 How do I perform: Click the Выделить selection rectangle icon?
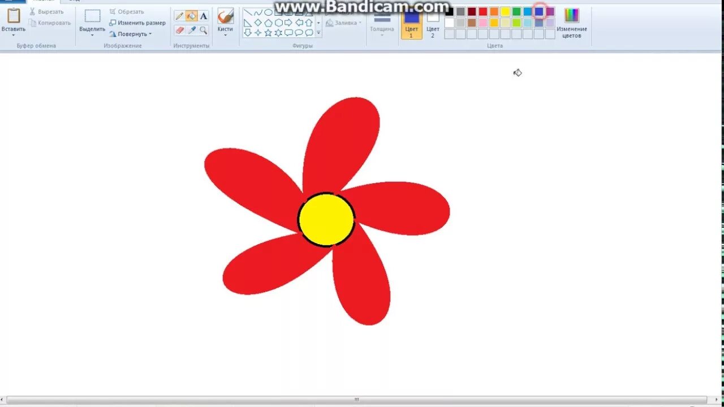pyautogui.click(x=92, y=16)
